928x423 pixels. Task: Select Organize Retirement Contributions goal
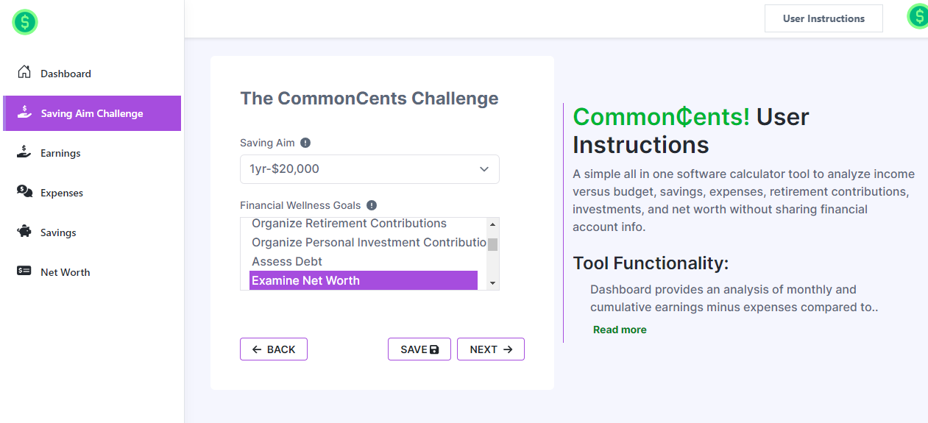click(x=349, y=224)
